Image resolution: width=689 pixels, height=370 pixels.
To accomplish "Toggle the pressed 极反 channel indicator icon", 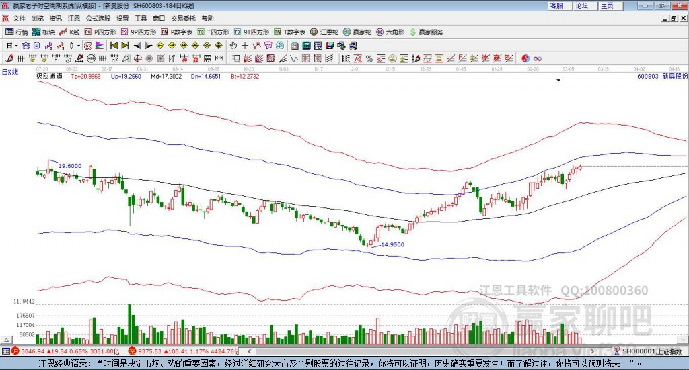I will tap(87, 46).
